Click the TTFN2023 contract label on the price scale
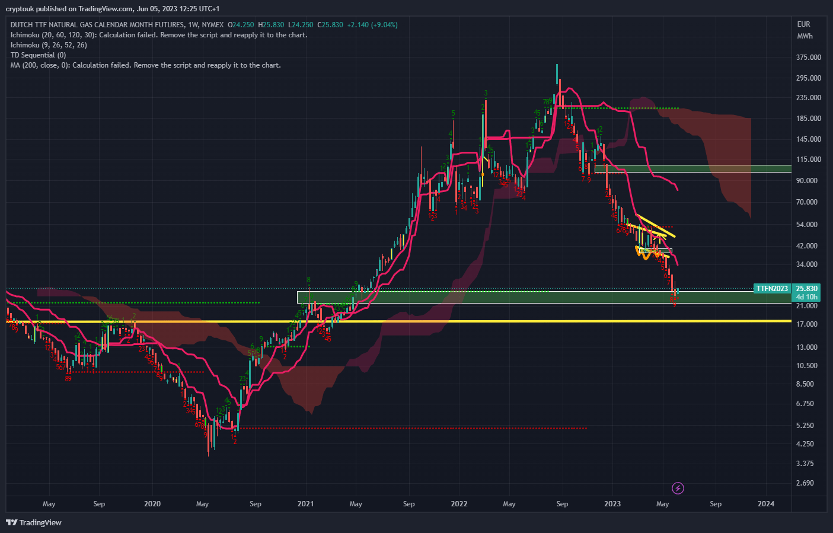 [771, 289]
